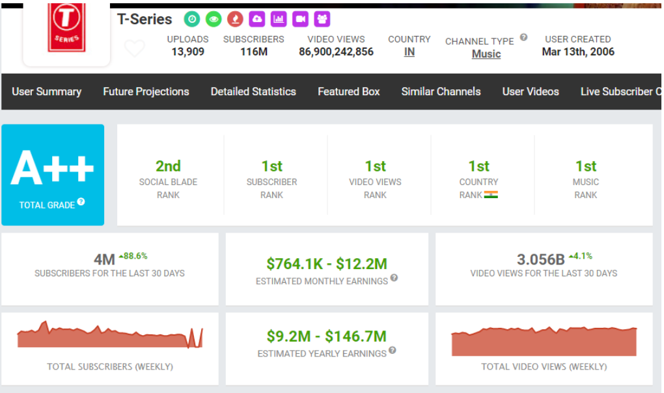Click the A++ total grade box
Image resolution: width=664 pixels, height=393 pixels.
53,175
